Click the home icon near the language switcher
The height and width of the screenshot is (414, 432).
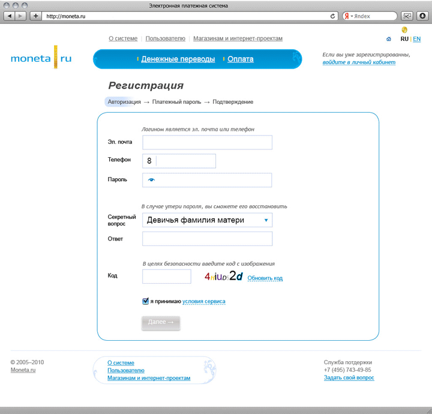[389, 39]
